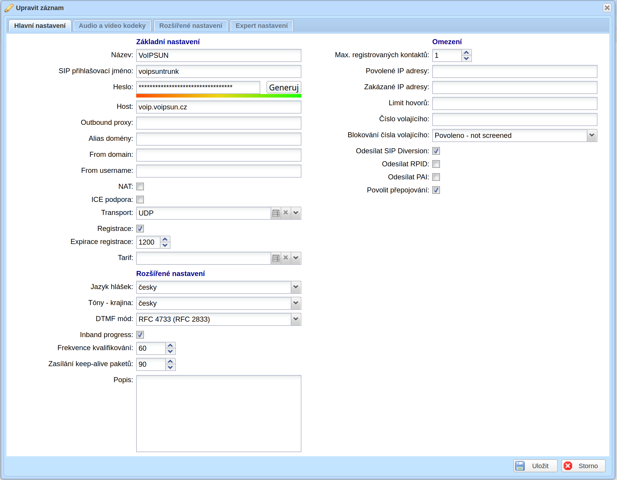Expand the Transport dropdown arrow

296,213
